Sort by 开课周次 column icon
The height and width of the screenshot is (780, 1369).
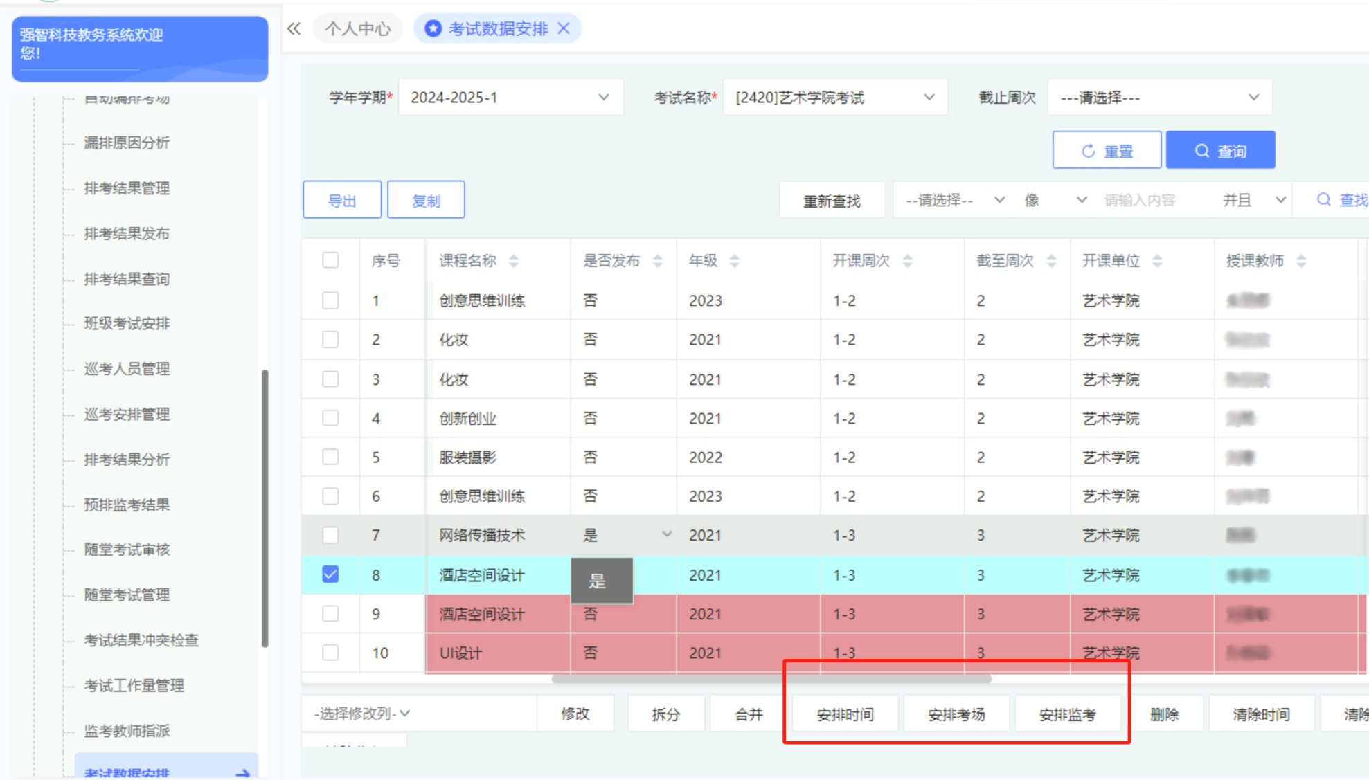click(x=907, y=261)
